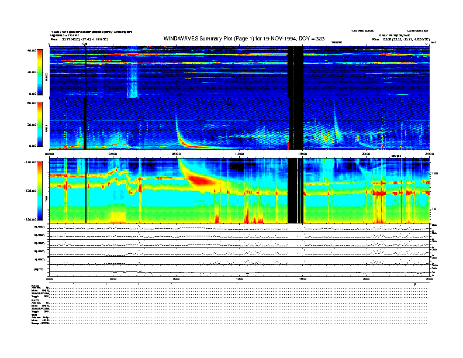This screenshot has height=358, width=463.
Task: Select the 12:00 tick label below RAD1 panel
Action: (240, 154)
